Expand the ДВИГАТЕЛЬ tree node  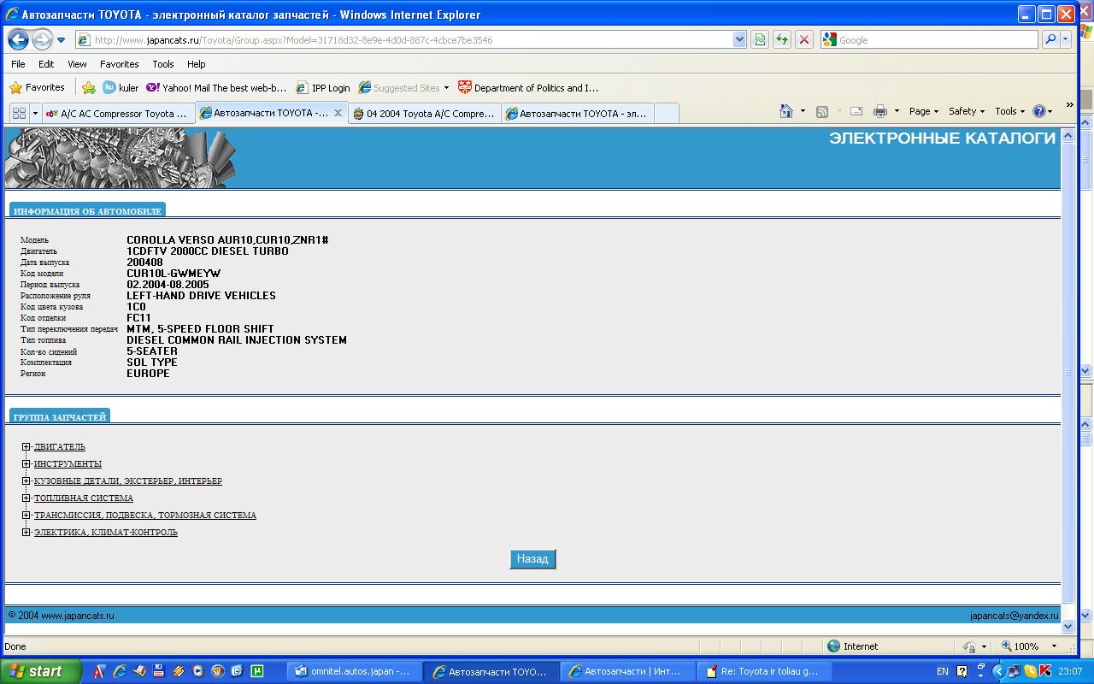pos(26,446)
